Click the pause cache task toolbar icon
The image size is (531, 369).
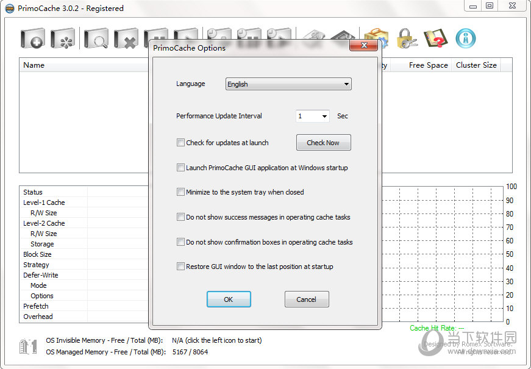[156, 34]
